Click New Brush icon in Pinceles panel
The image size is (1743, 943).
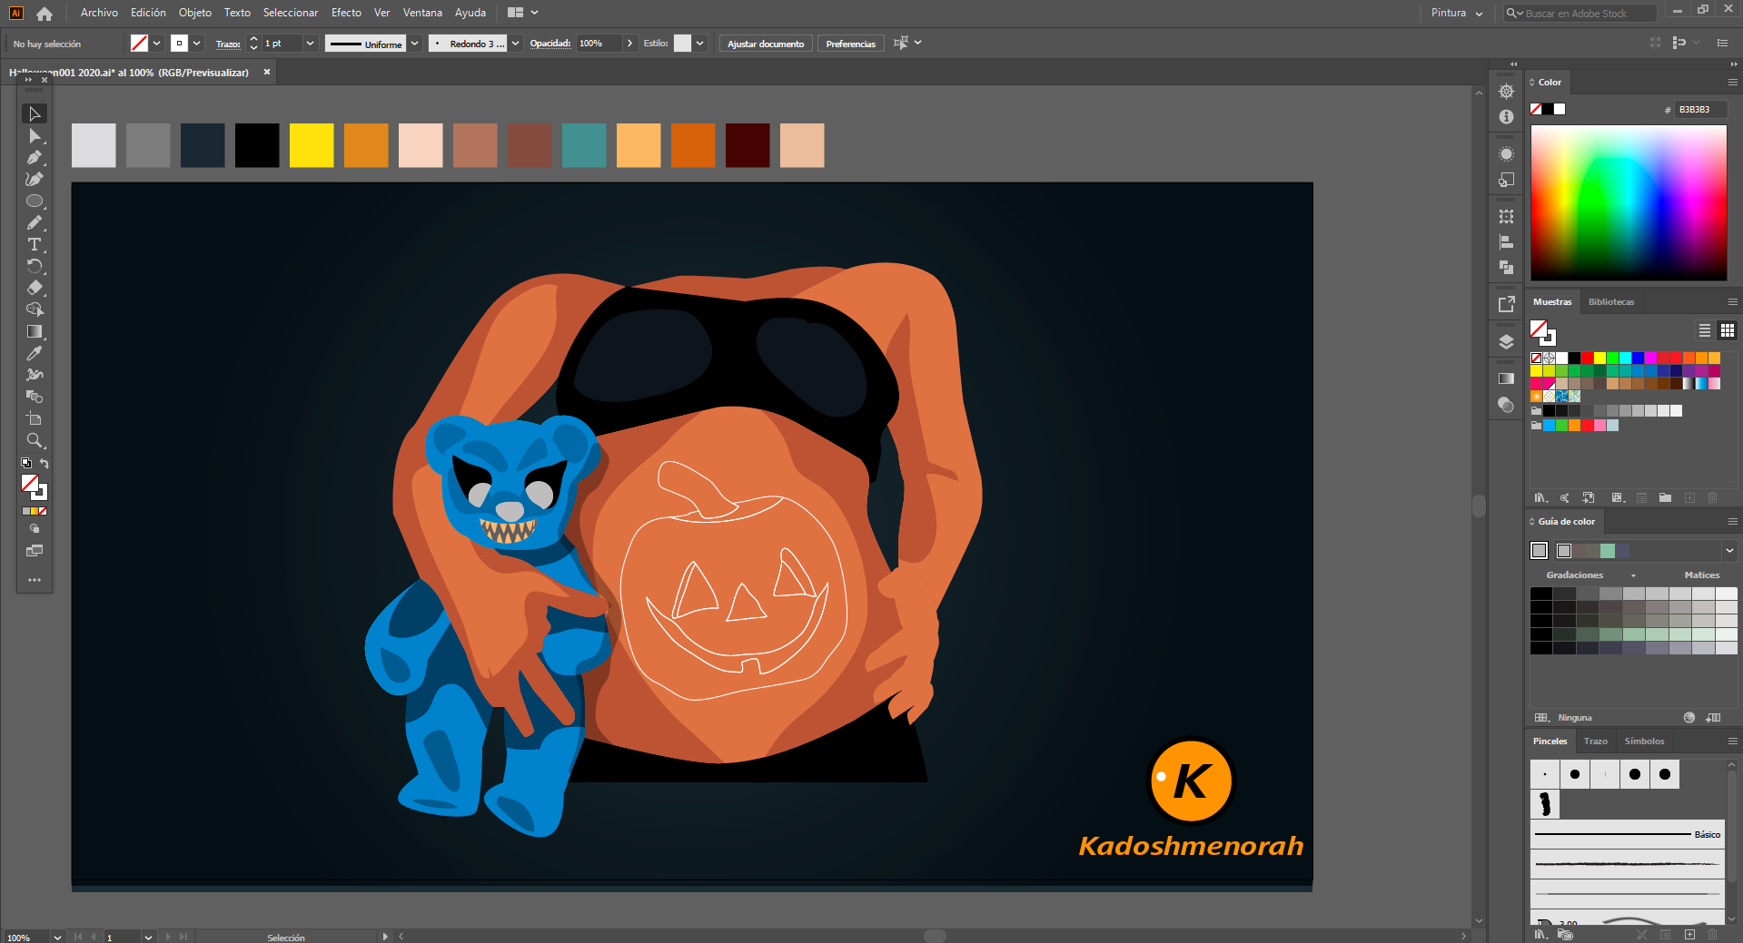click(1689, 934)
